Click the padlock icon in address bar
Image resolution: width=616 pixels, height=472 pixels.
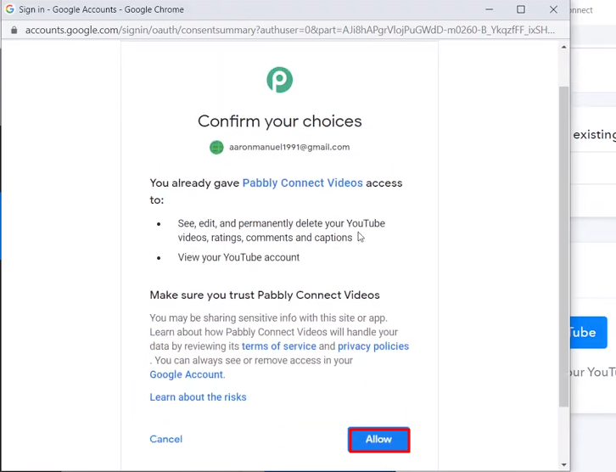[14, 31]
